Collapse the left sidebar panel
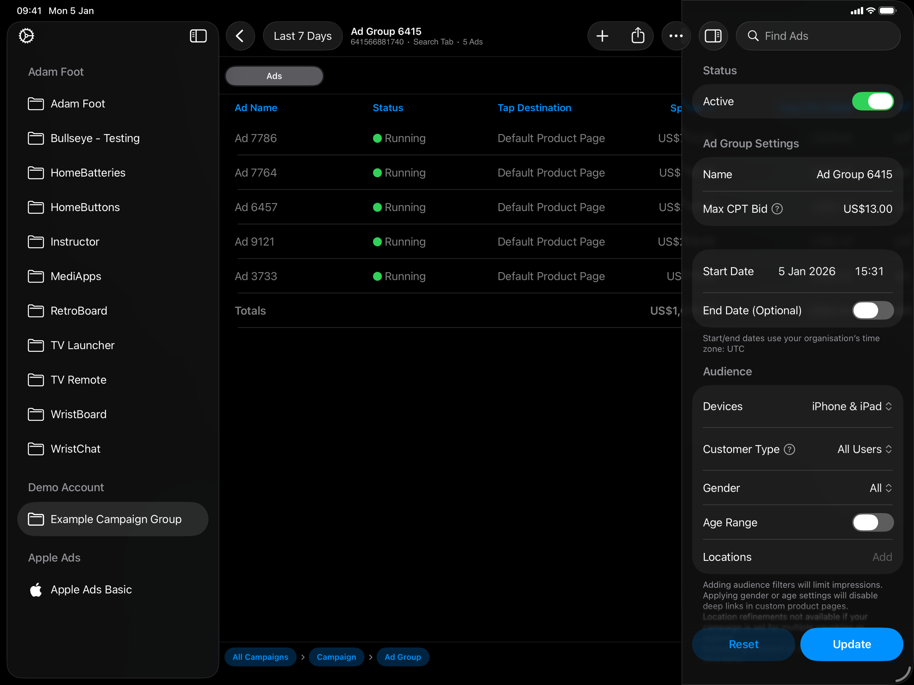Image resolution: width=914 pixels, height=685 pixels. coord(198,36)
